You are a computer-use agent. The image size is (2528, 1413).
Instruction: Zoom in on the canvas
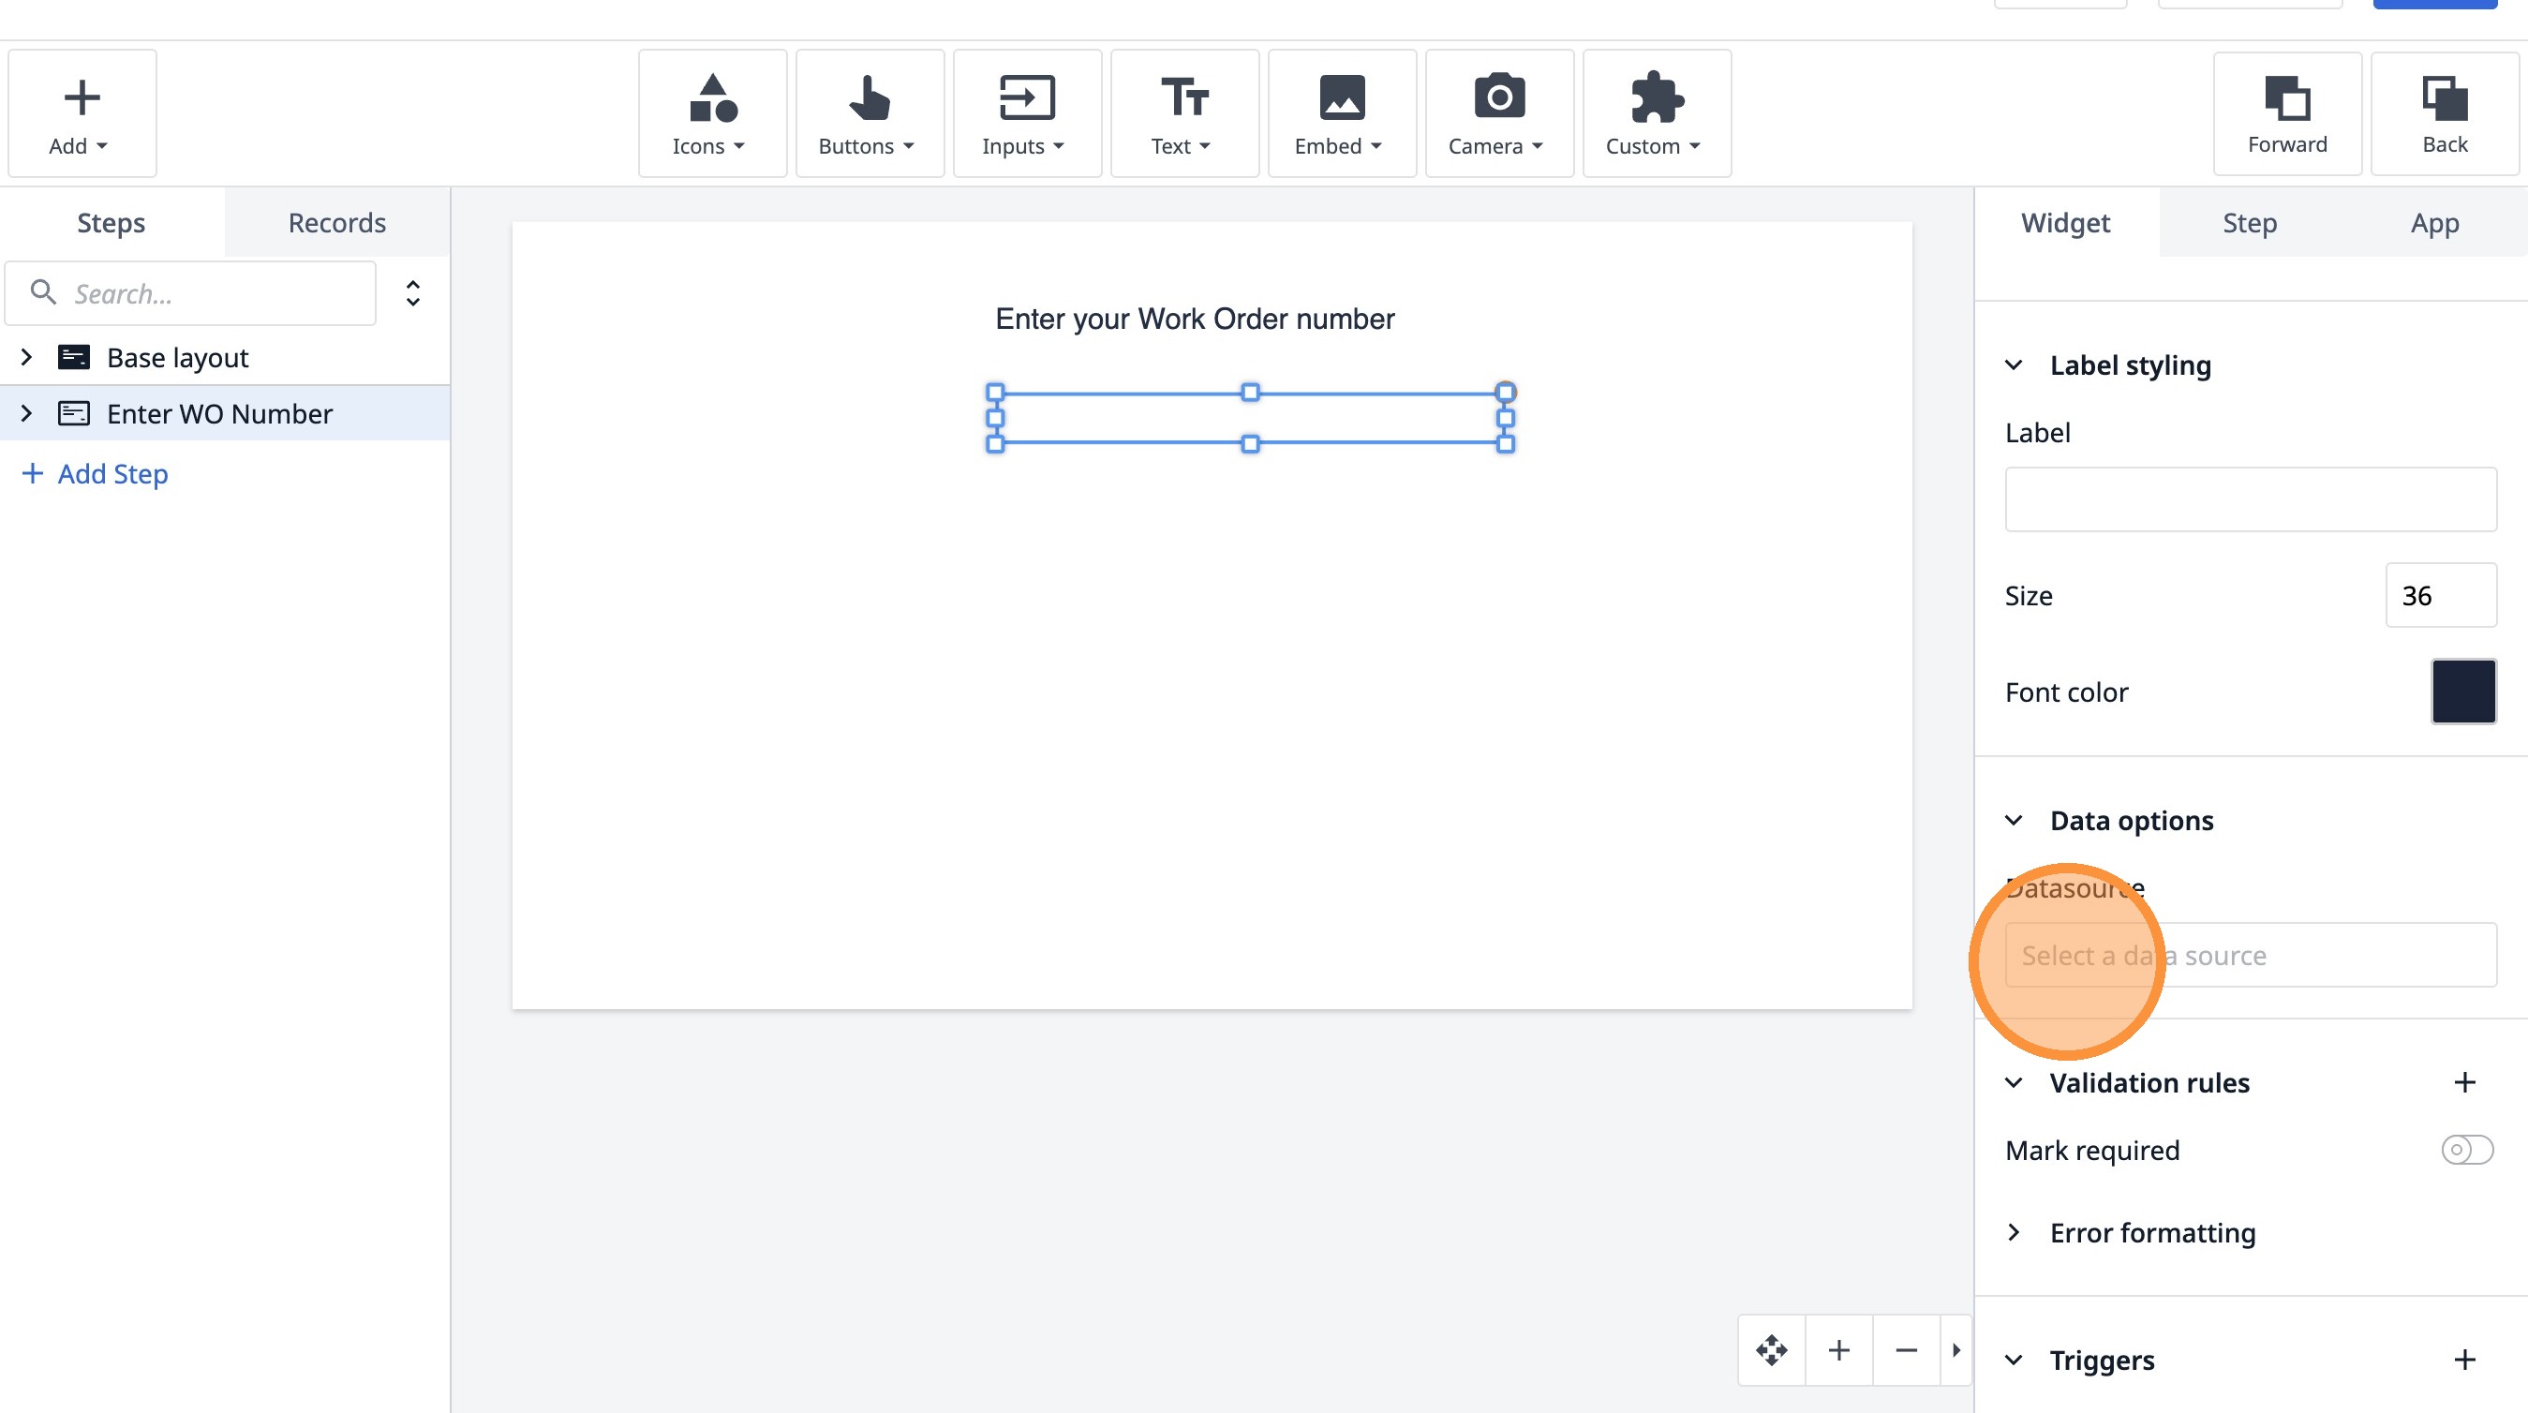[1839, 1350]
